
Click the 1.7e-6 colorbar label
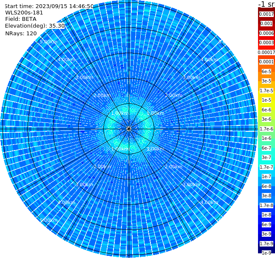[x=266, y=129]
